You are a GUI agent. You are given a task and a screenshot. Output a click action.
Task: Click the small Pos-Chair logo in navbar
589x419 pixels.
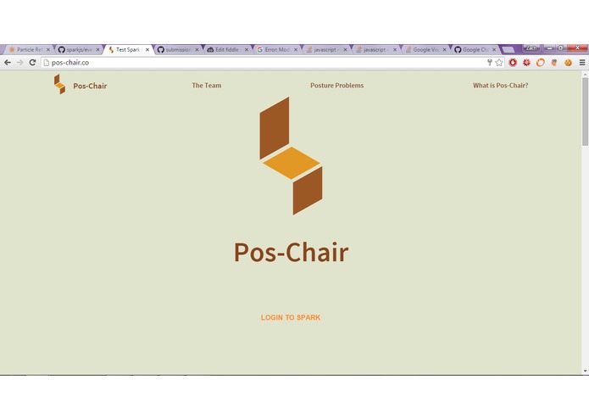pyautogui.click(x=59, y=84)
